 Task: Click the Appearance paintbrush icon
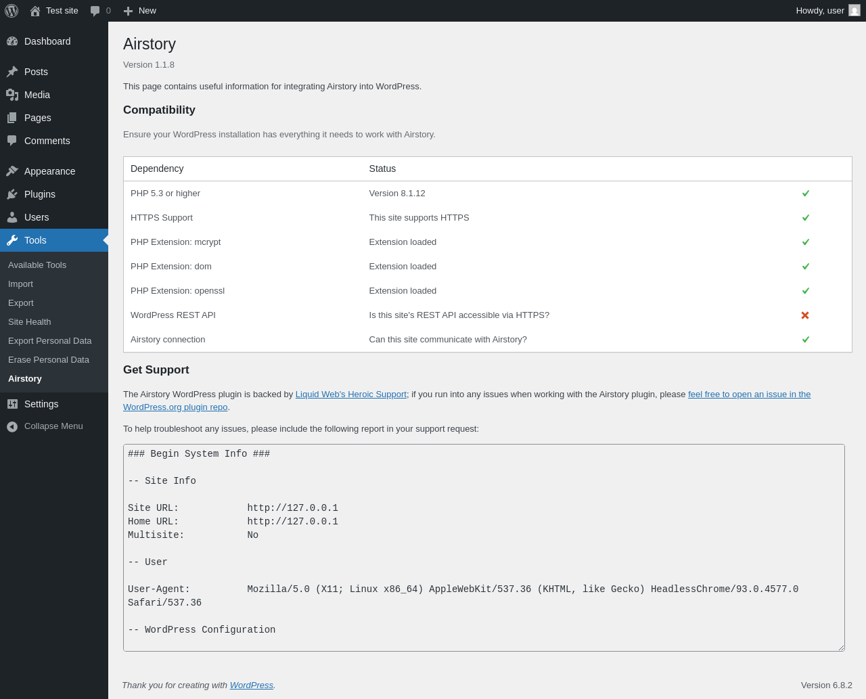click(x=12, y=171)
